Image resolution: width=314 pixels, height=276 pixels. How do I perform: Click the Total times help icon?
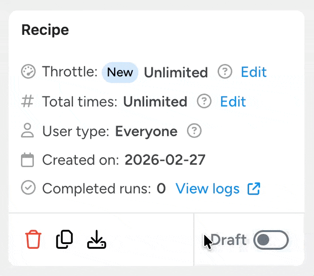204,101
